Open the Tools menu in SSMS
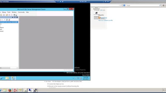This screenshot has height=93, width=166. [9, 12]
